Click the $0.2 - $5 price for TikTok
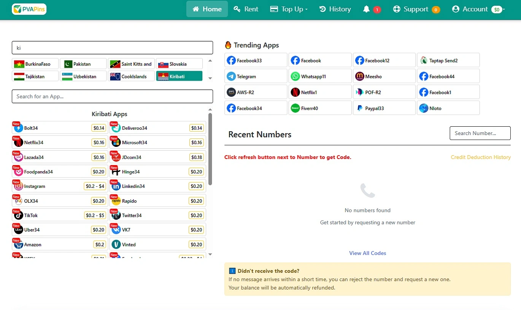 point(95,215)
